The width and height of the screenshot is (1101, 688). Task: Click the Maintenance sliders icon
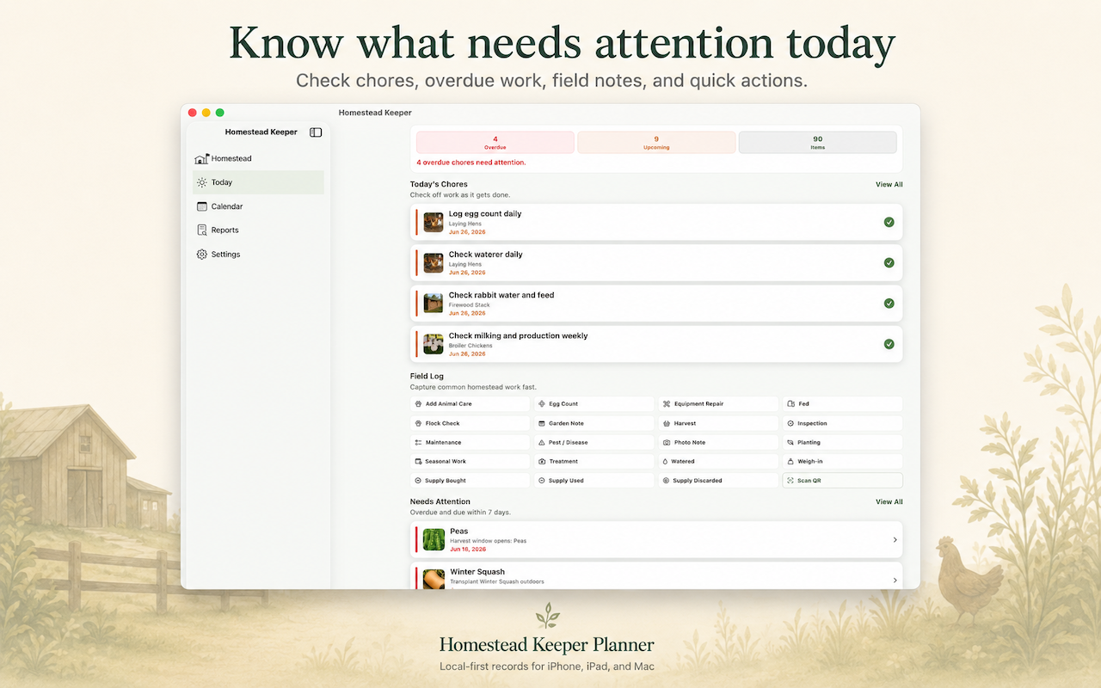[x=418, y=443]
